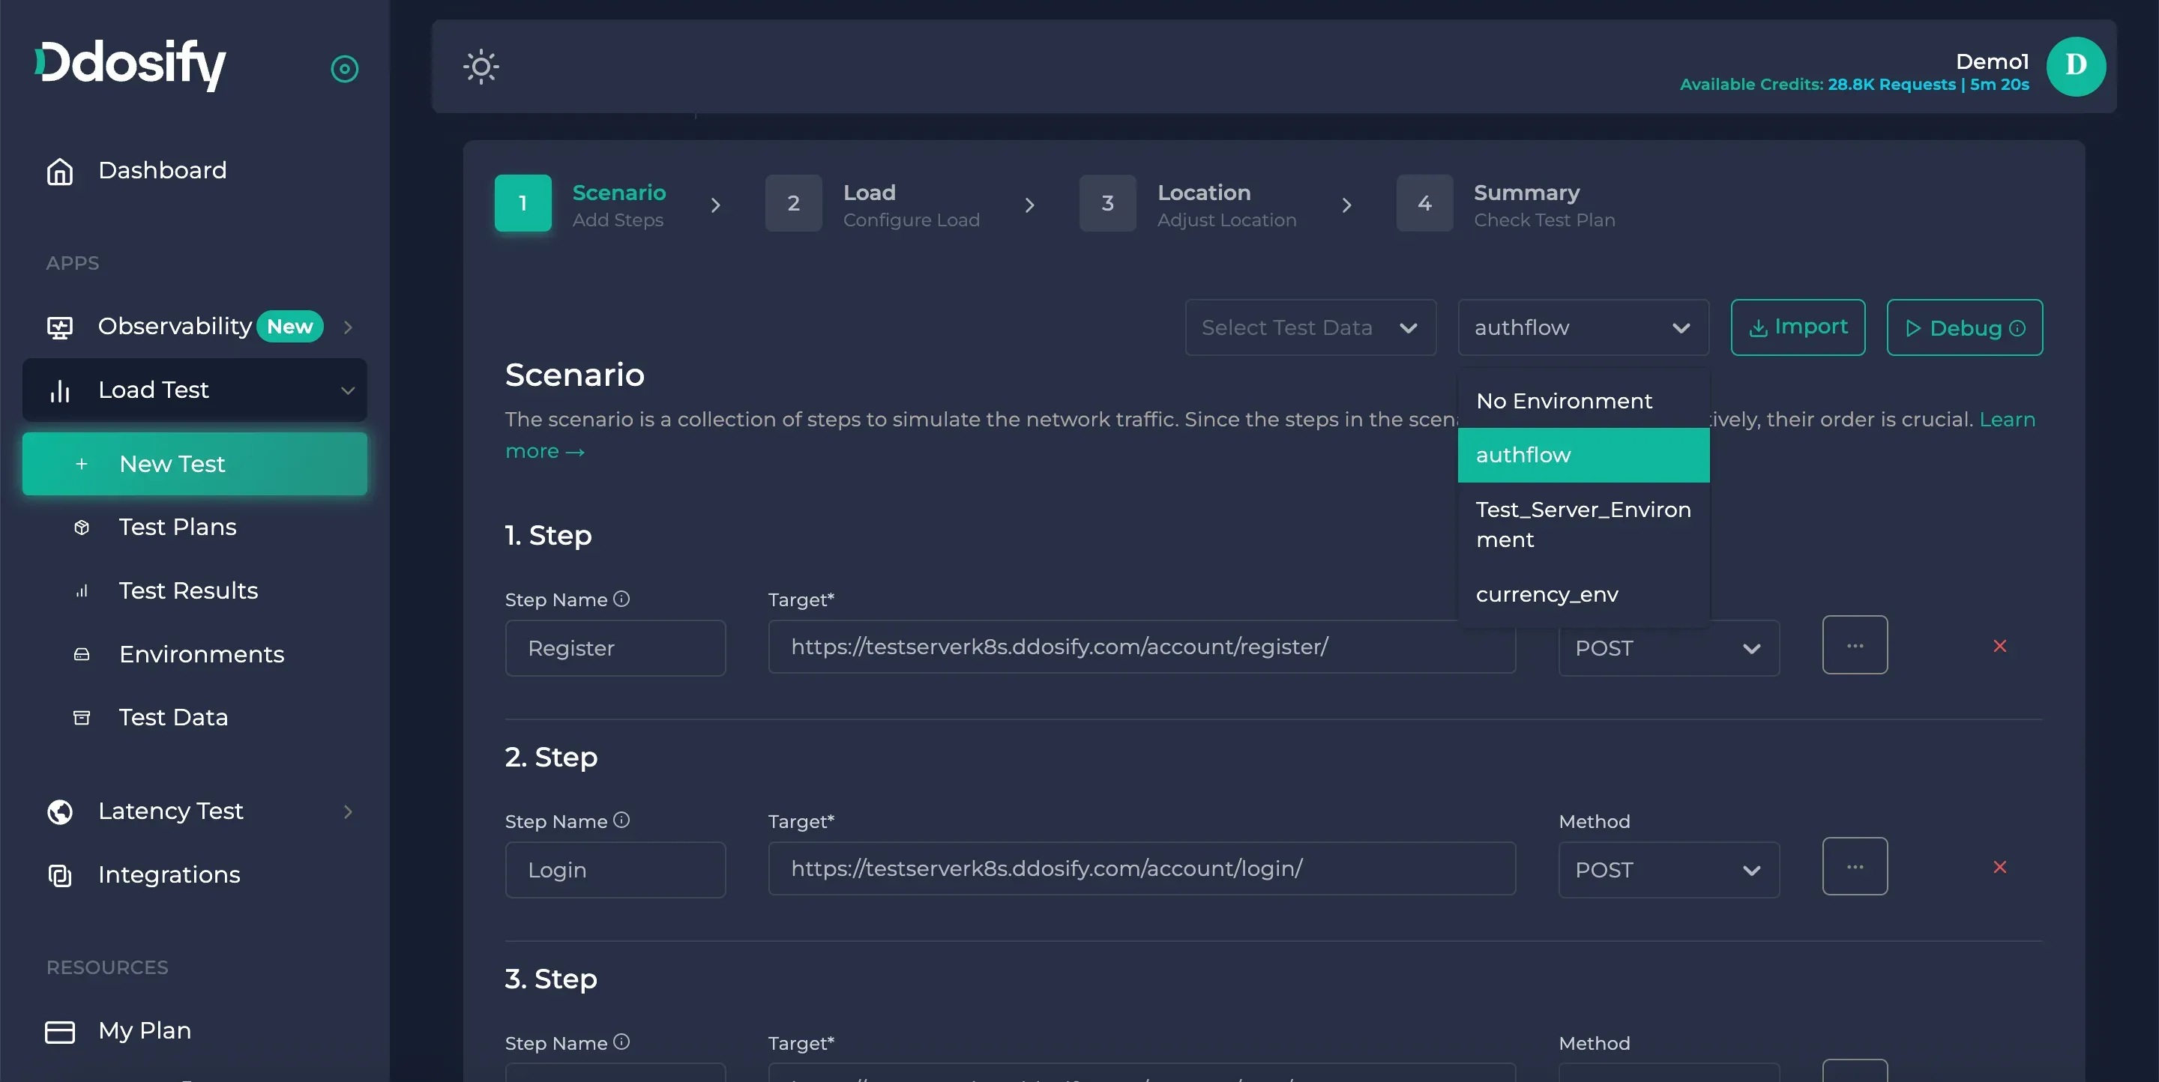2159x1082 pixels.
Task: Select currency_env from environment list
Action: point(1547,595)
